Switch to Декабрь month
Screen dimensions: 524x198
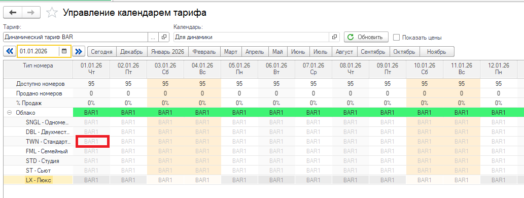point(132,52)
